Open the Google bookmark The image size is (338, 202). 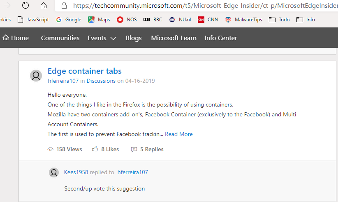tap(69, 20)
